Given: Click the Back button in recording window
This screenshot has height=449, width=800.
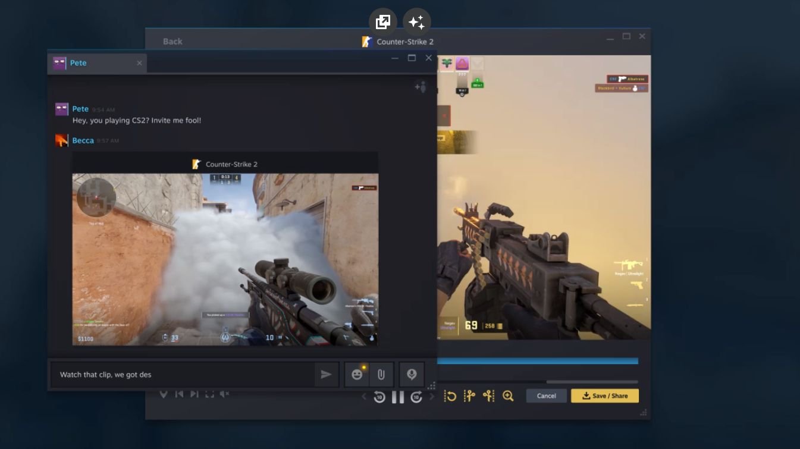Looking at the screenshot, I should coord(172,41).
